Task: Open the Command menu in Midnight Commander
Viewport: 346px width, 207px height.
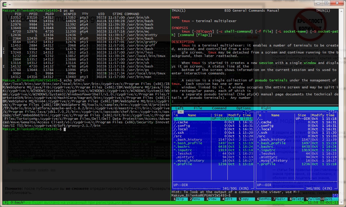Action: pyautogui.click(x=219, y=108)
